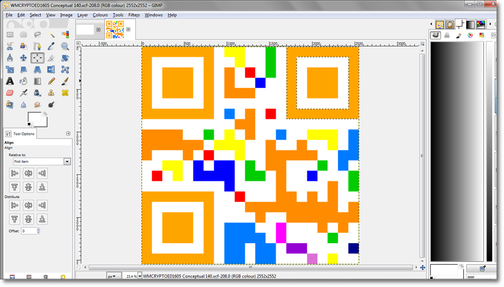Select the Perspective tool
504x287 pixels.
tap(37, 70)
